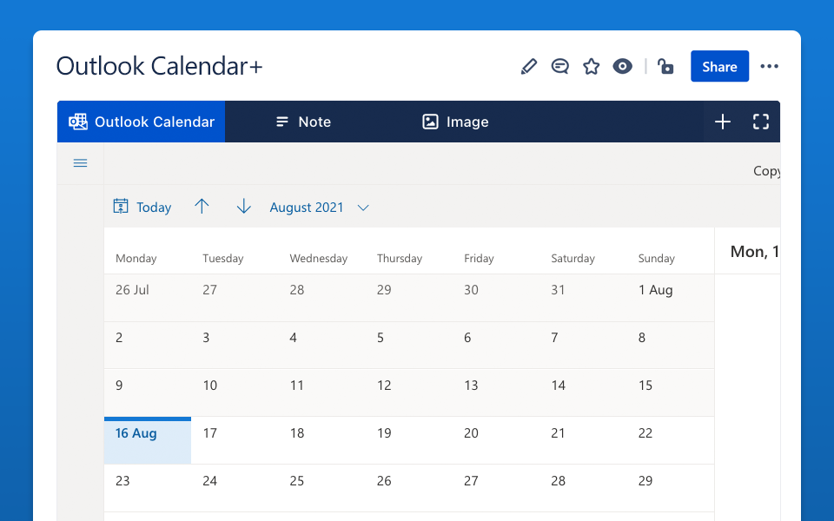Click the unlock padlock icon

pyautogui.click(x=665, y=66)
